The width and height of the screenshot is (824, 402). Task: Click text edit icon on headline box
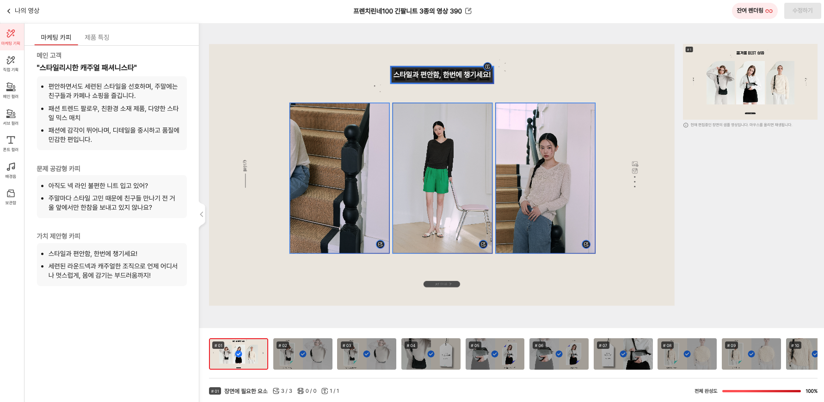[x=487, y=67]
